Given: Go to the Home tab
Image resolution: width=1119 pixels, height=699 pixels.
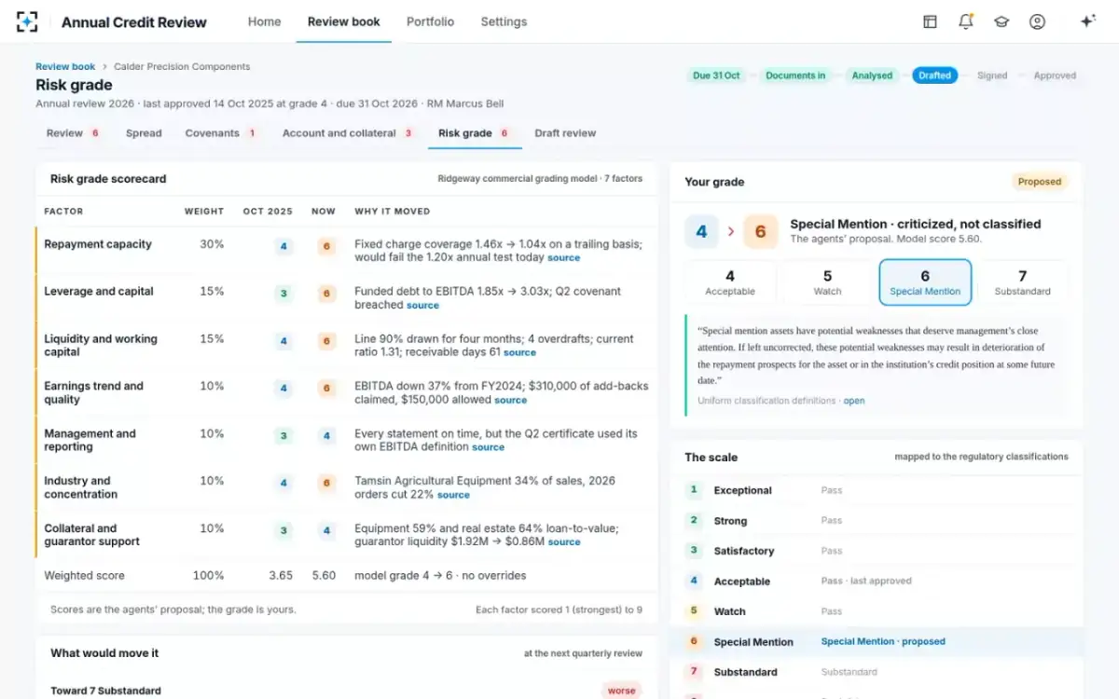Looking at the screenshot, I should point(264,21).
